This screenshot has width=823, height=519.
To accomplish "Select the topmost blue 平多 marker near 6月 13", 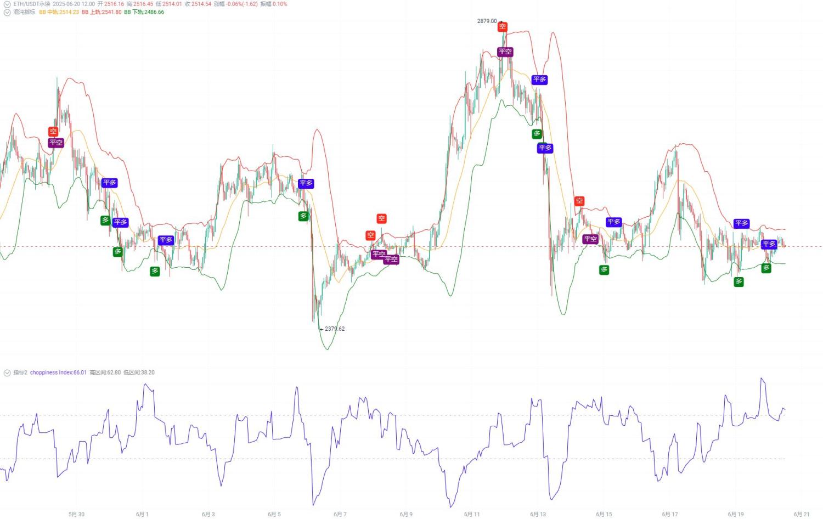I will pos(539,80).
